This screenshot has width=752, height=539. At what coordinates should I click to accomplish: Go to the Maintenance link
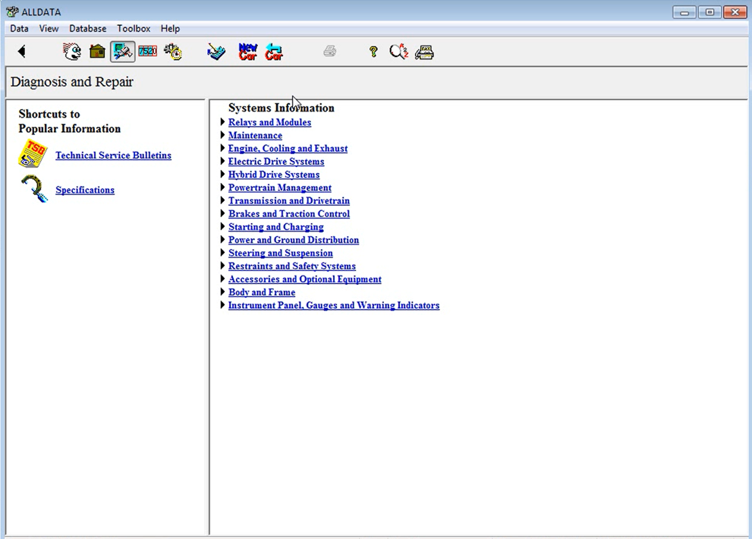click(255, 135)
